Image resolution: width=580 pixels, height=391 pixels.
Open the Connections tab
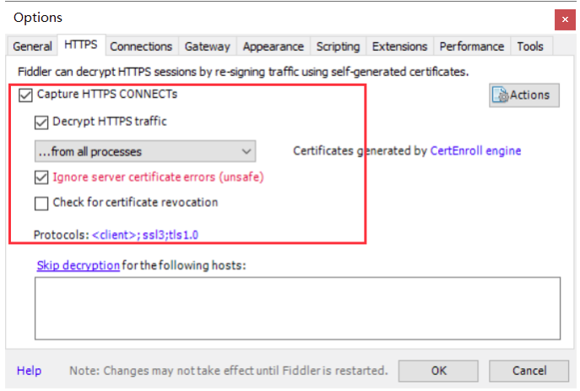pos(141,46)
